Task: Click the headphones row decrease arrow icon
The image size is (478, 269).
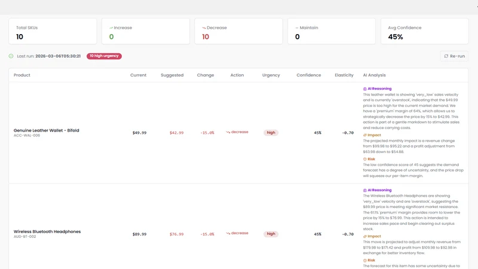Action: [228, 233]
